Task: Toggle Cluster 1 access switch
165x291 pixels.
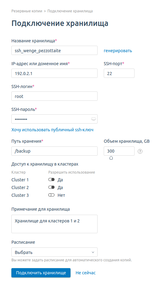Action: 51,180
